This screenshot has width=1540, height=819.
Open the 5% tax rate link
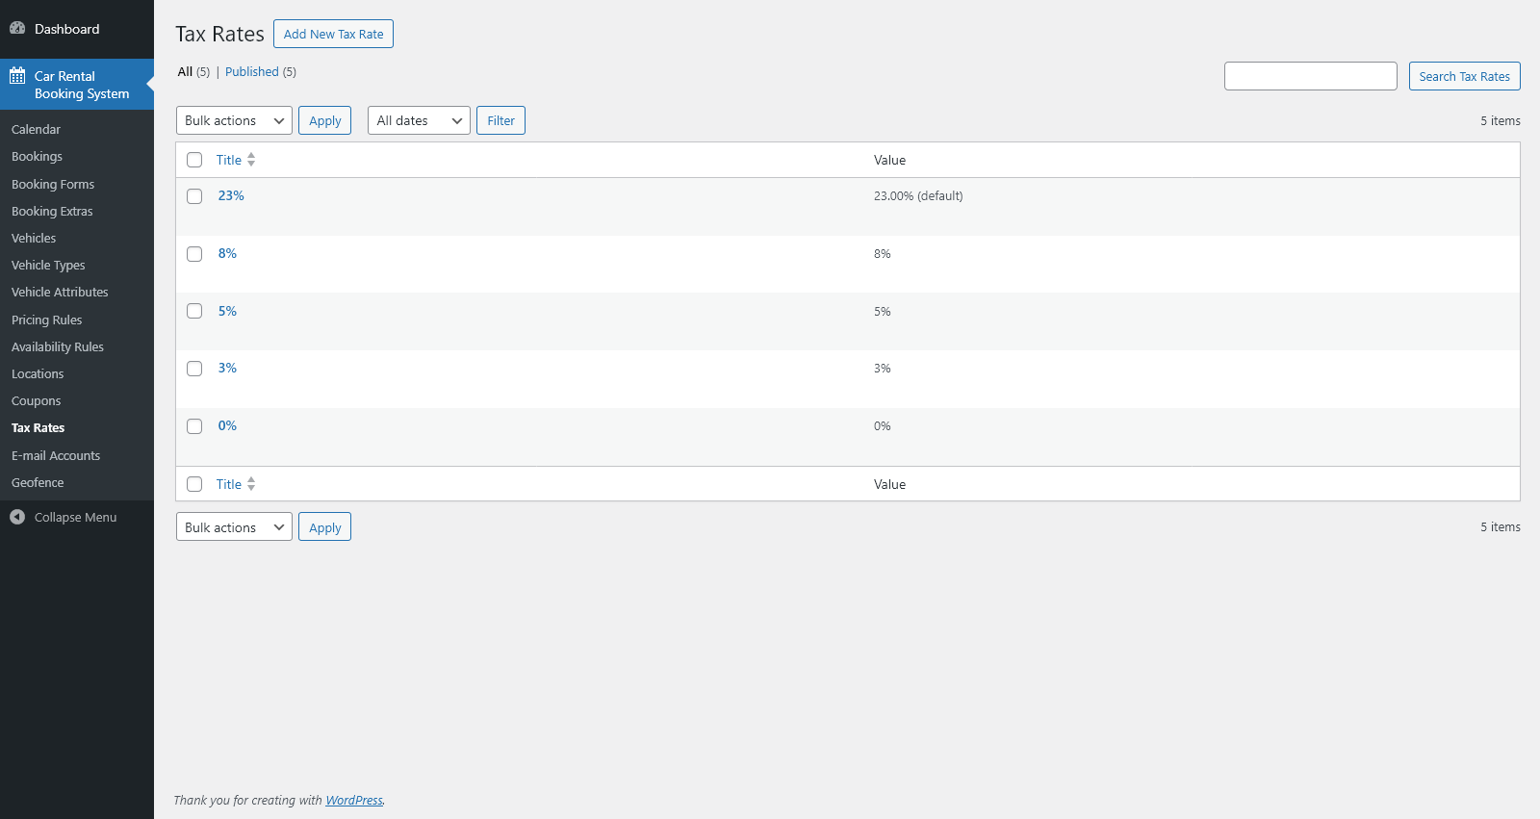click(227, 311)
